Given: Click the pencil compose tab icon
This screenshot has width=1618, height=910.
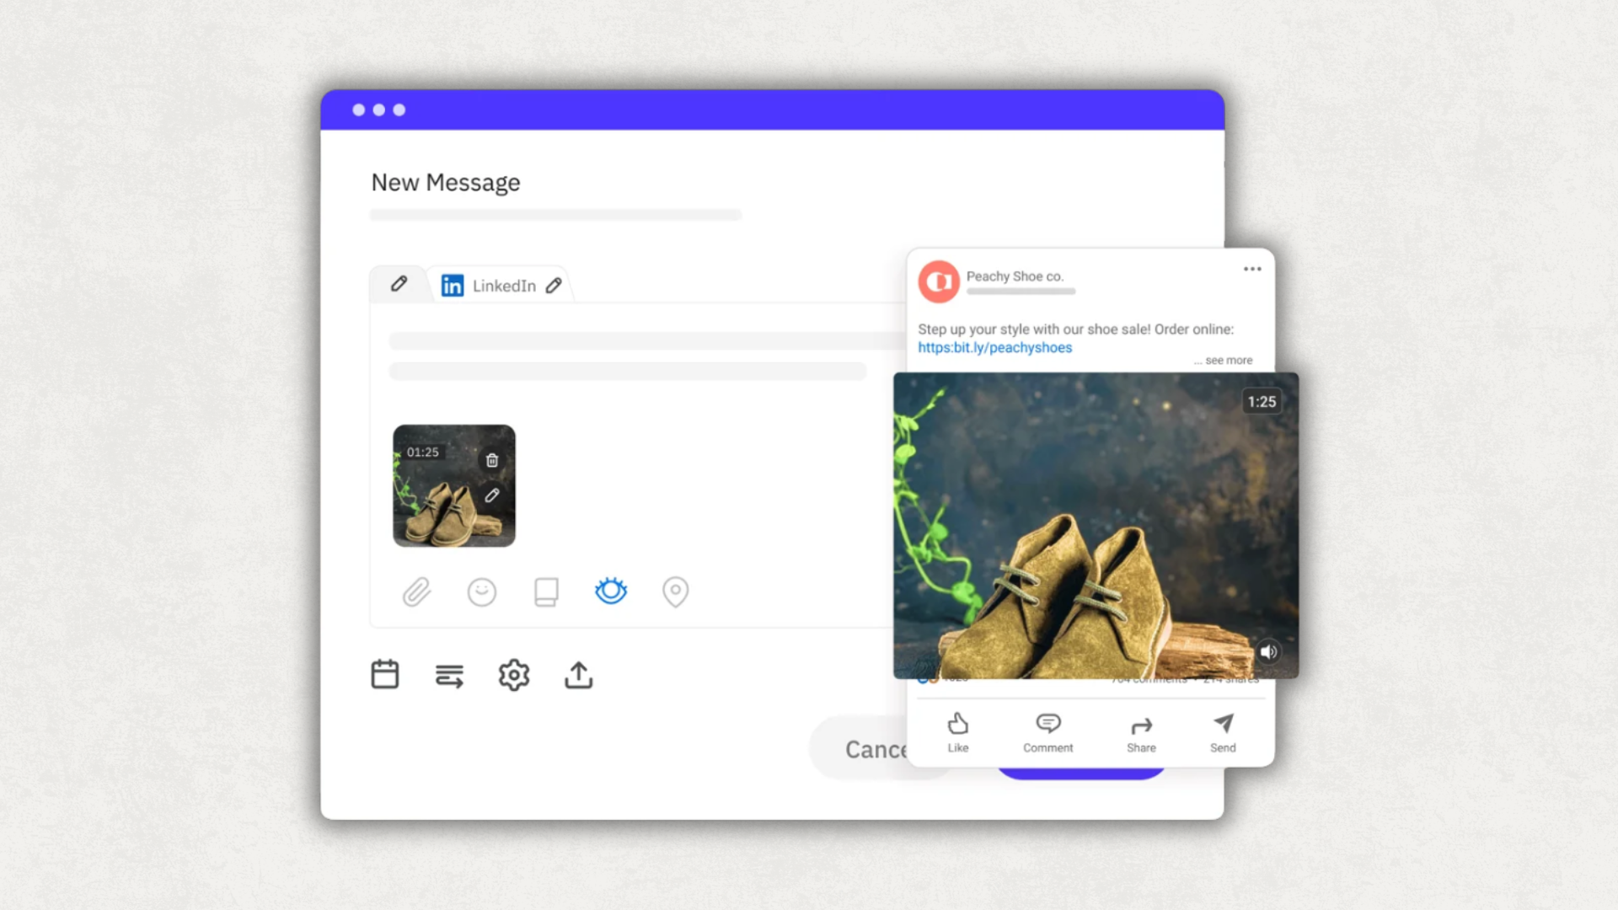Looking at the screenshot, I should [x=399, y=284].
